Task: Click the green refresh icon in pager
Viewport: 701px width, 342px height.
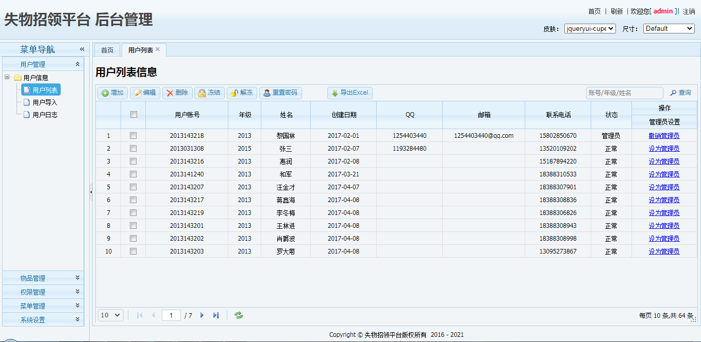Action: (x=239, y=315)
